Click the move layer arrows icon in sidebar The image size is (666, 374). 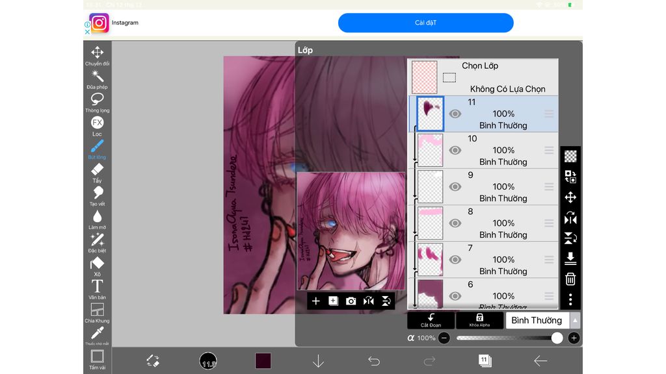pos(570,197)
